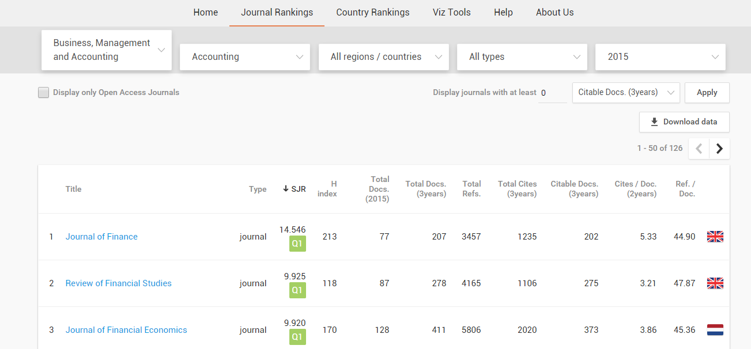Select the Journal Rankings tab
Screen dimensions: 751x349
click(277, 12)
